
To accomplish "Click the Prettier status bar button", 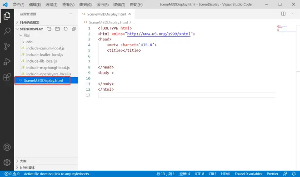I will [x=272, y=174].
